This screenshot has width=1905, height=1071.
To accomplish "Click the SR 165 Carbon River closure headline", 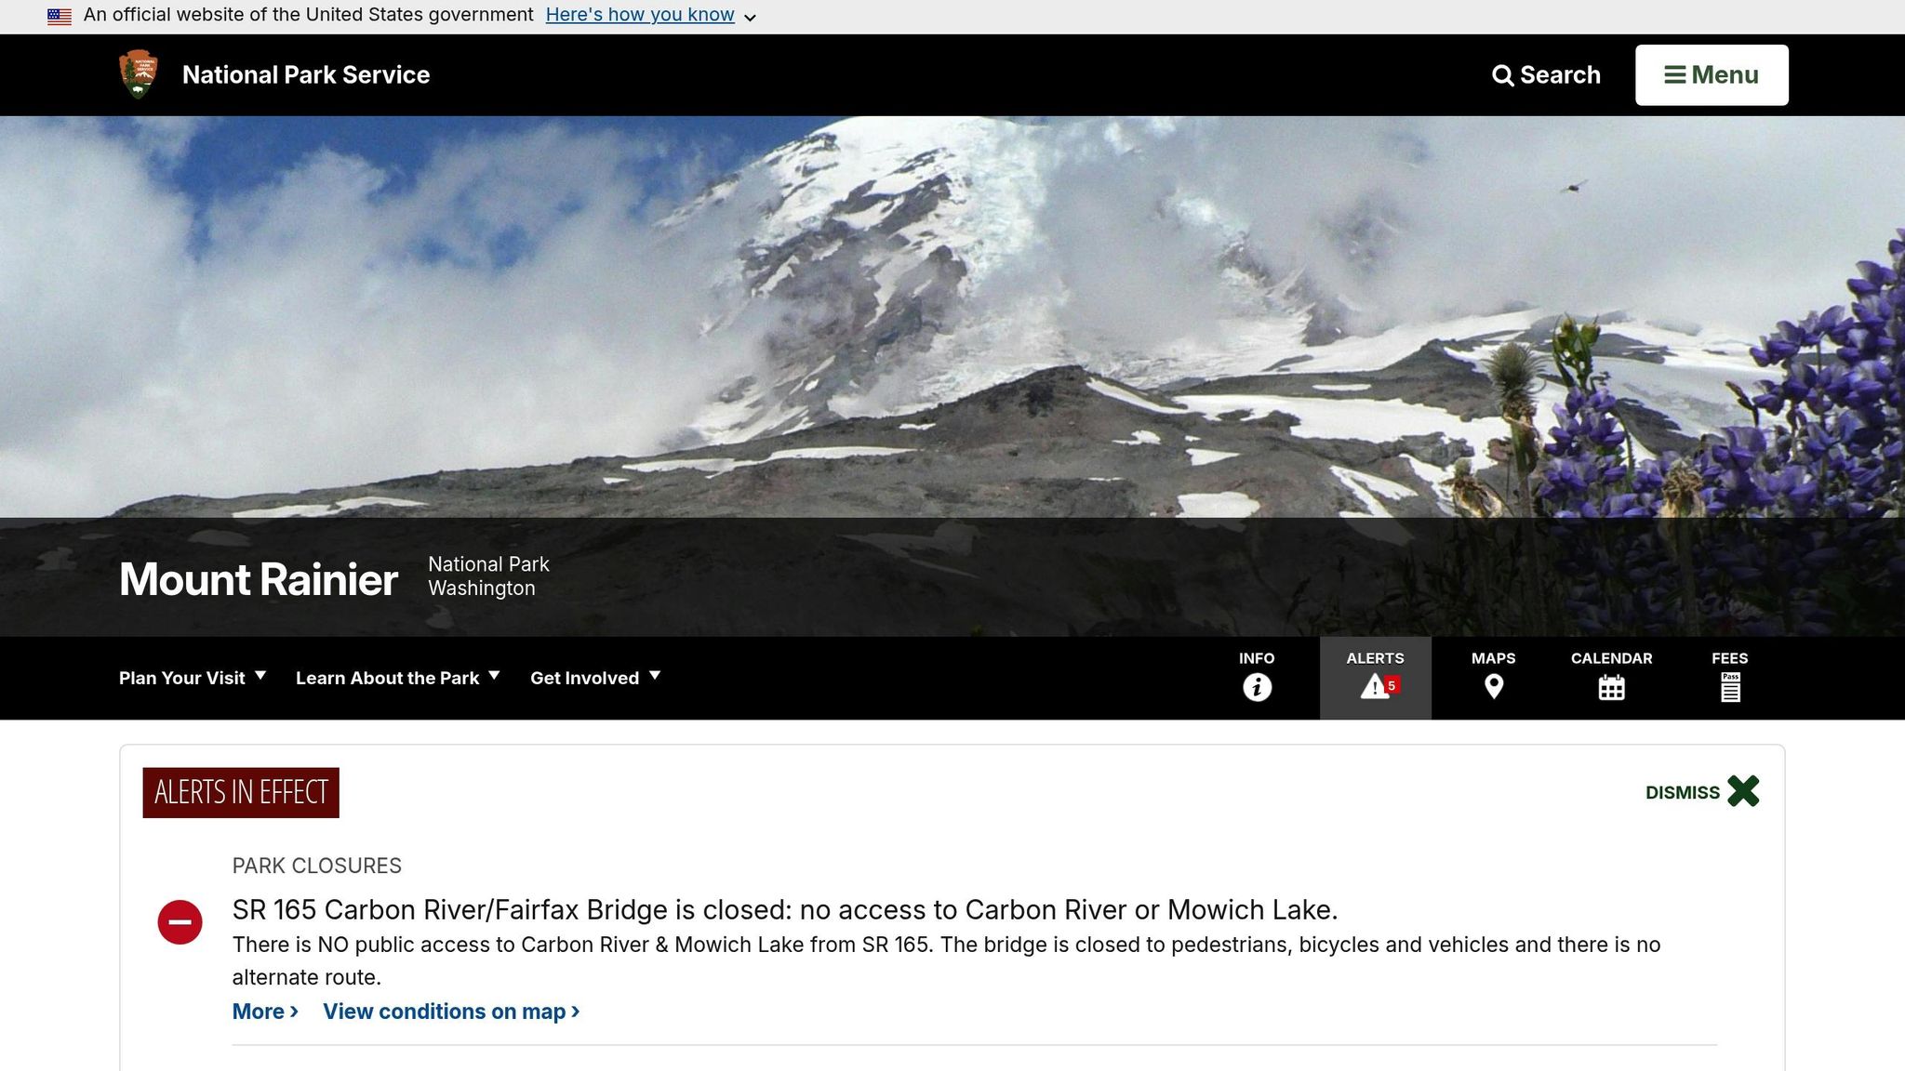I will (784, 909).
